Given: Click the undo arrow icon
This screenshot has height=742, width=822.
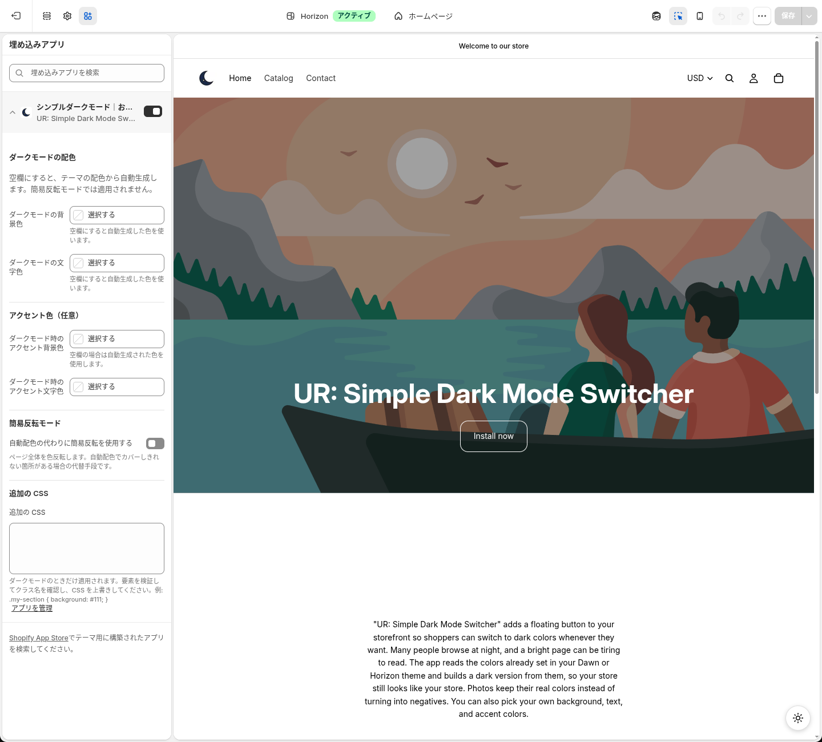Looking at the screenshot, I should (x=722, y=16).
